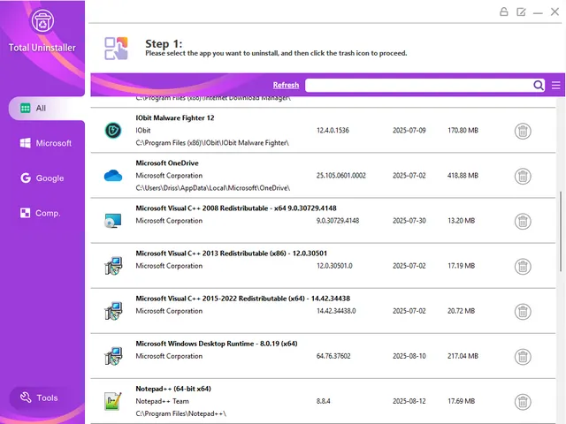Select the Notepad++ app icon
566x424 pixels.
click(x=113, y=401)
